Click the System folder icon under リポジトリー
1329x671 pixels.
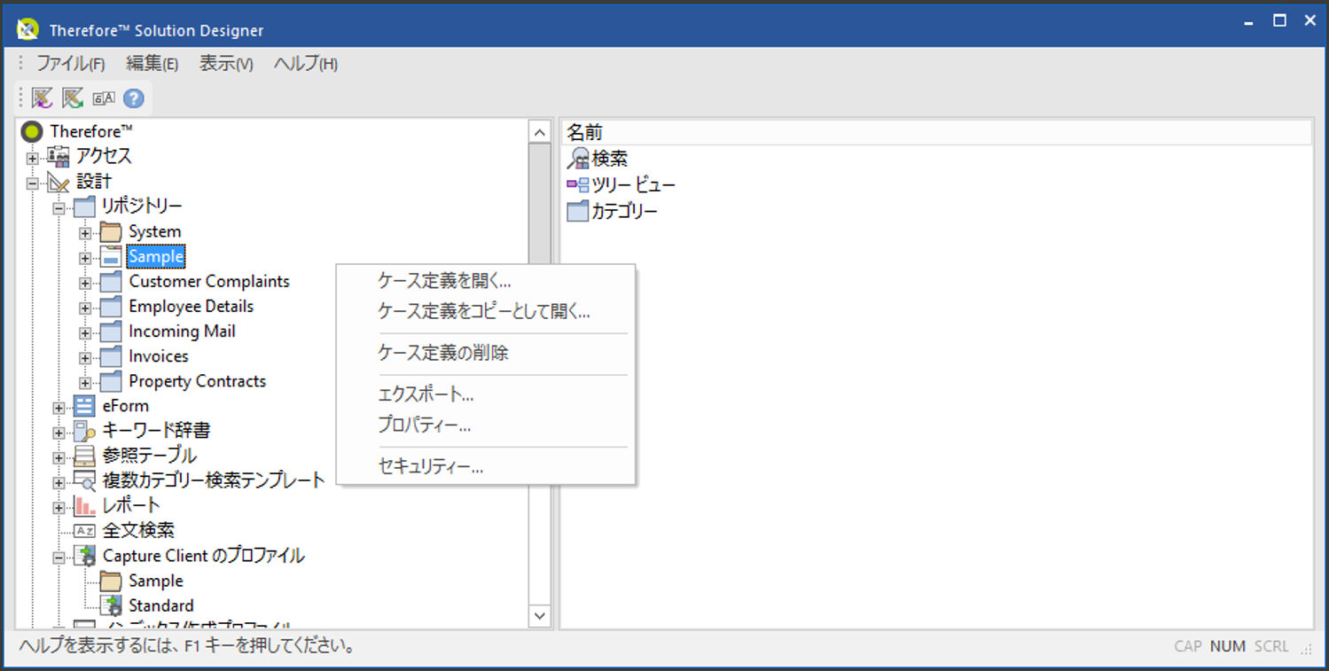pos(110,232)
